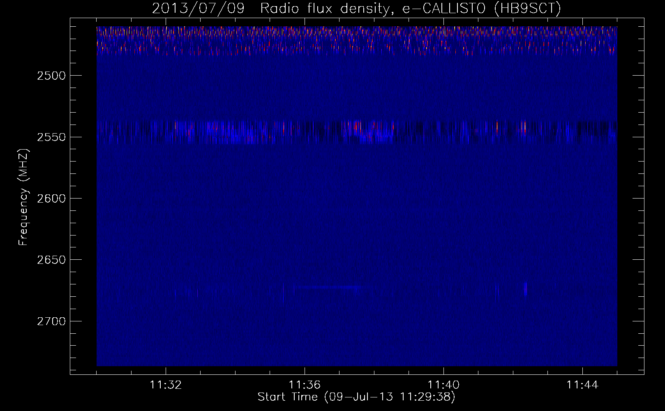
Task: Click the 'Frequency (MHZ)' axis label
Action: (23, 198)
